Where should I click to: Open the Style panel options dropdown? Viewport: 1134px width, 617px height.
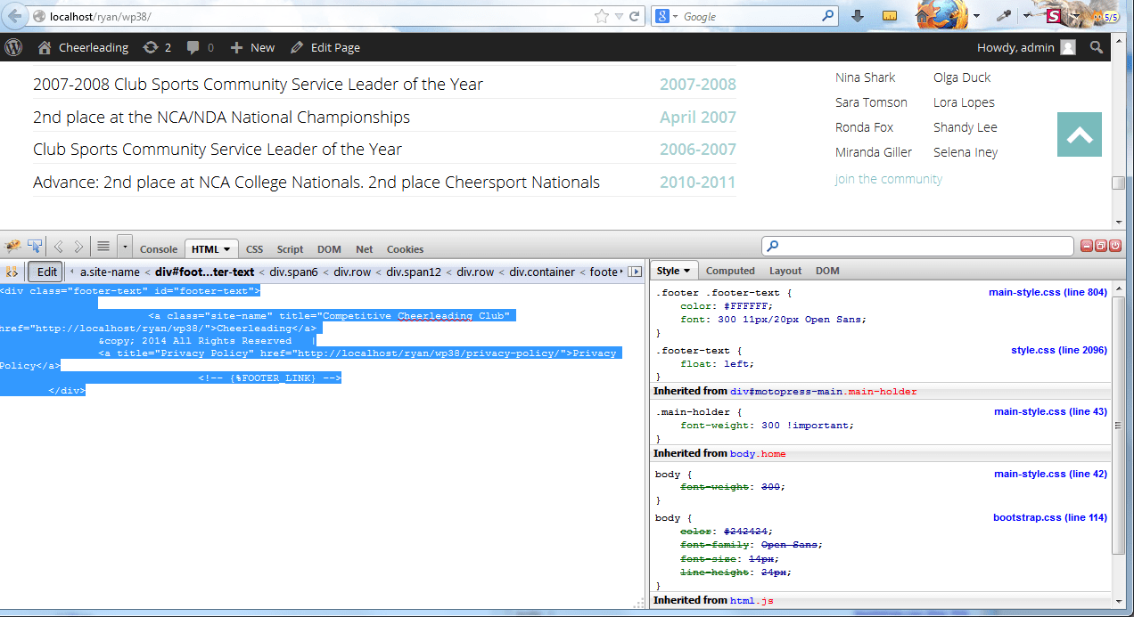(x=687, y=272)
